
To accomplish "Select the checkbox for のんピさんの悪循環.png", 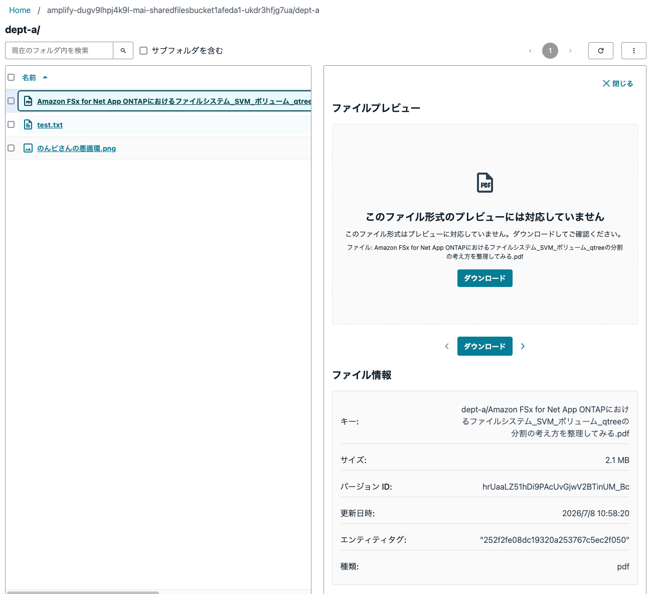I will [x=11, y=148].
